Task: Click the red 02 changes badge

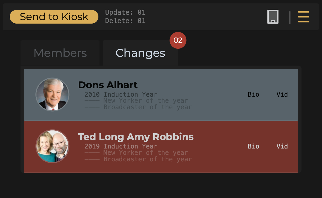Action: tap(178, 40)
